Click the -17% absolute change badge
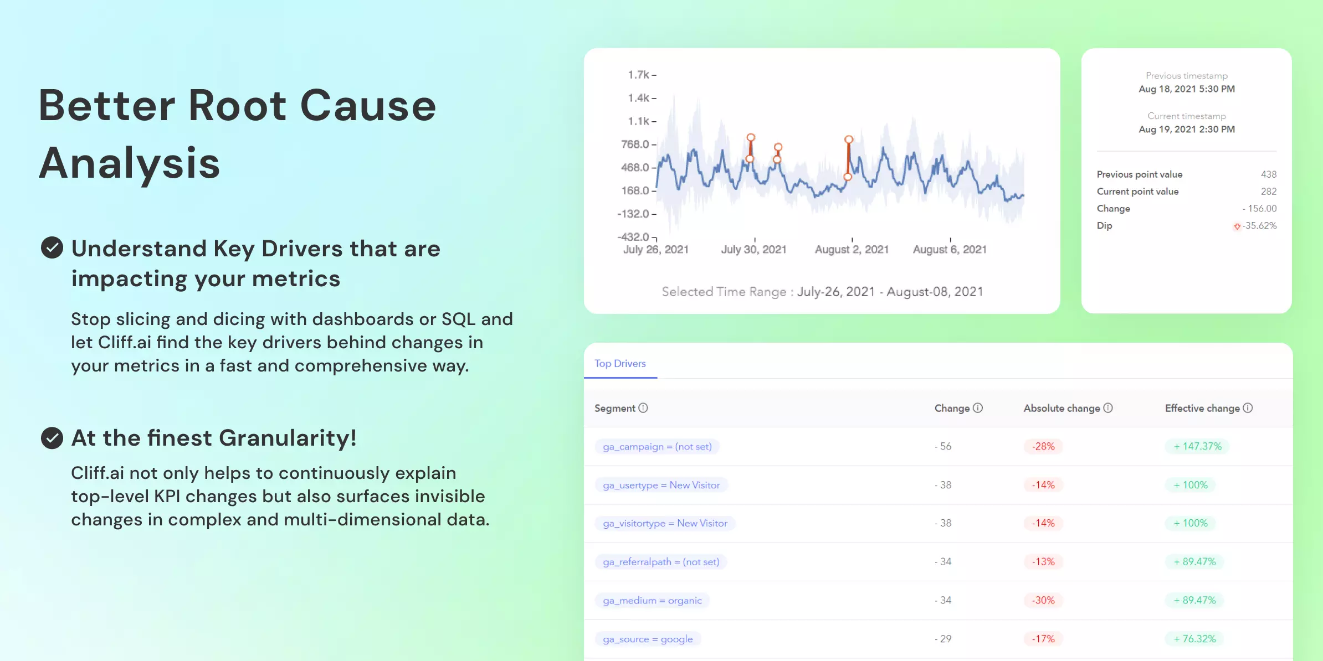This screenshot has width=1323, height=661. tap(1043, 639)
